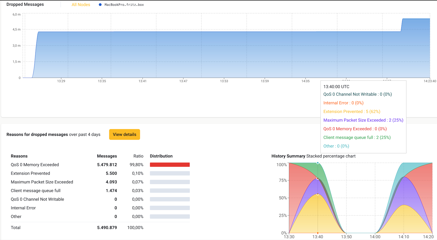Viewport: 437px width, 240px height.
Task: Click the 100,00% total ratio
Action: [135, 228]
